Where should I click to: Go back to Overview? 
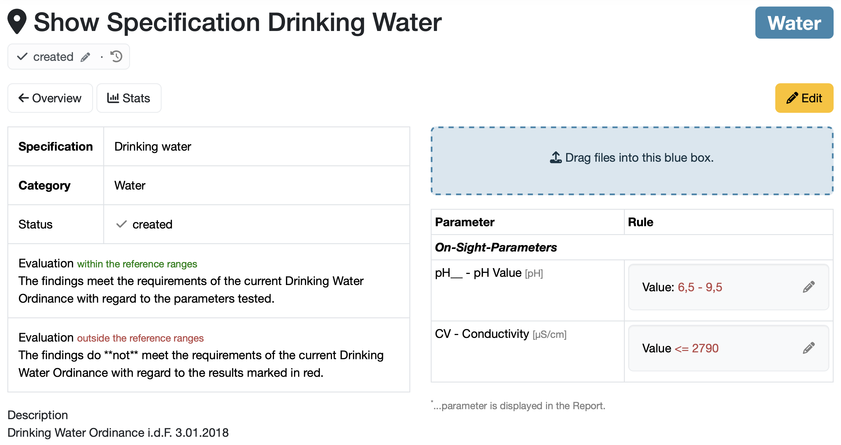click(x=50, y=98)
